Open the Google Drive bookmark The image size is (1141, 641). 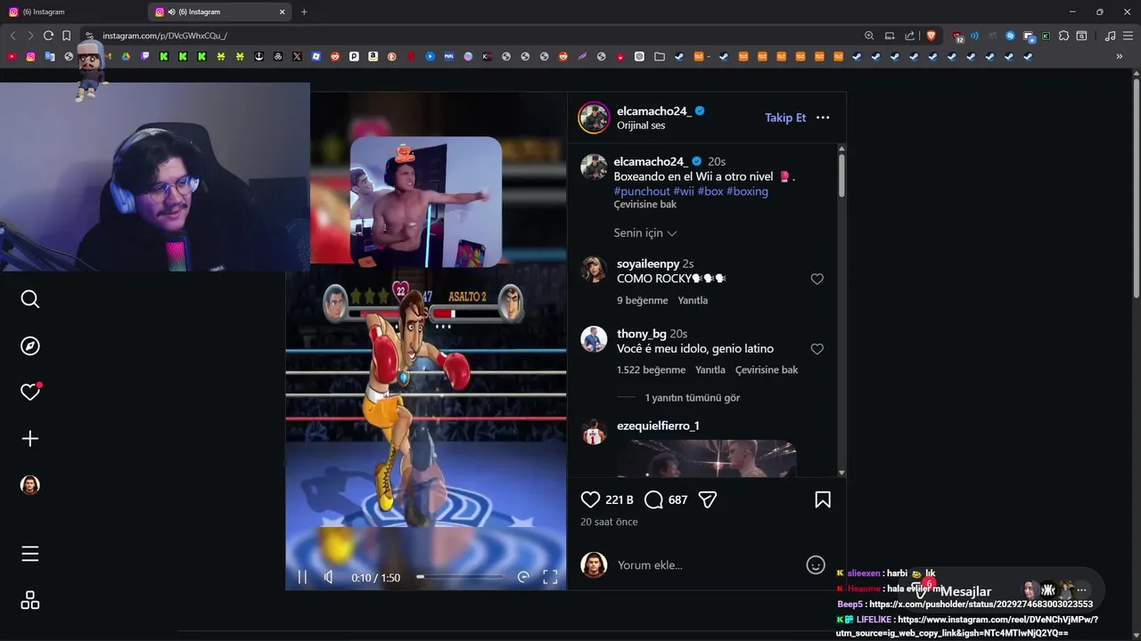pyautogui.click(x=126, y=56)
